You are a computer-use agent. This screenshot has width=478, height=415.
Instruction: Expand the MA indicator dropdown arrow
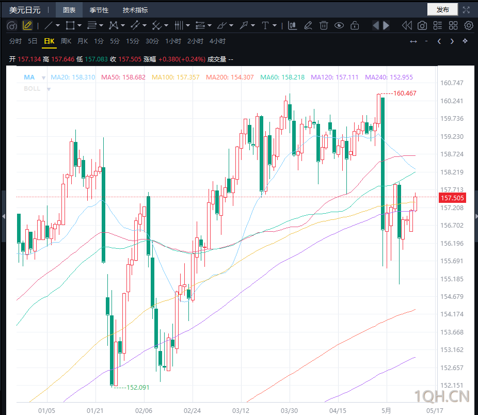click(43, 78)
